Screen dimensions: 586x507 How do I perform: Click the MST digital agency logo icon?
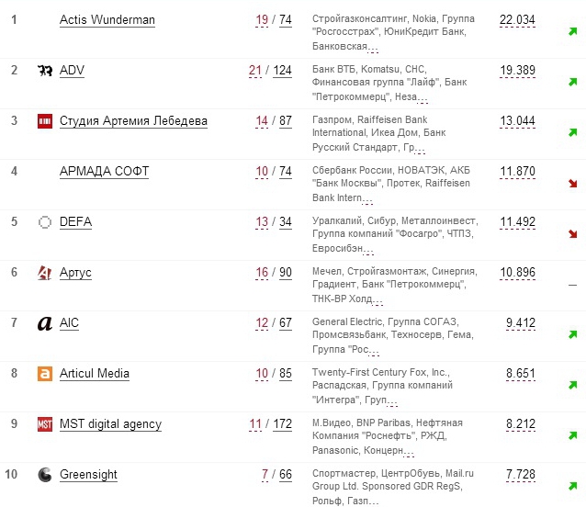[x=44, y=424]
